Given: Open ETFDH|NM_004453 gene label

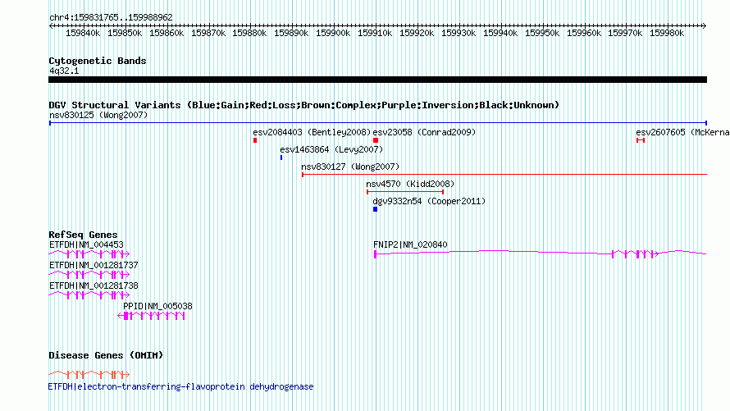Looking at the screenshot, I should 86,244.
